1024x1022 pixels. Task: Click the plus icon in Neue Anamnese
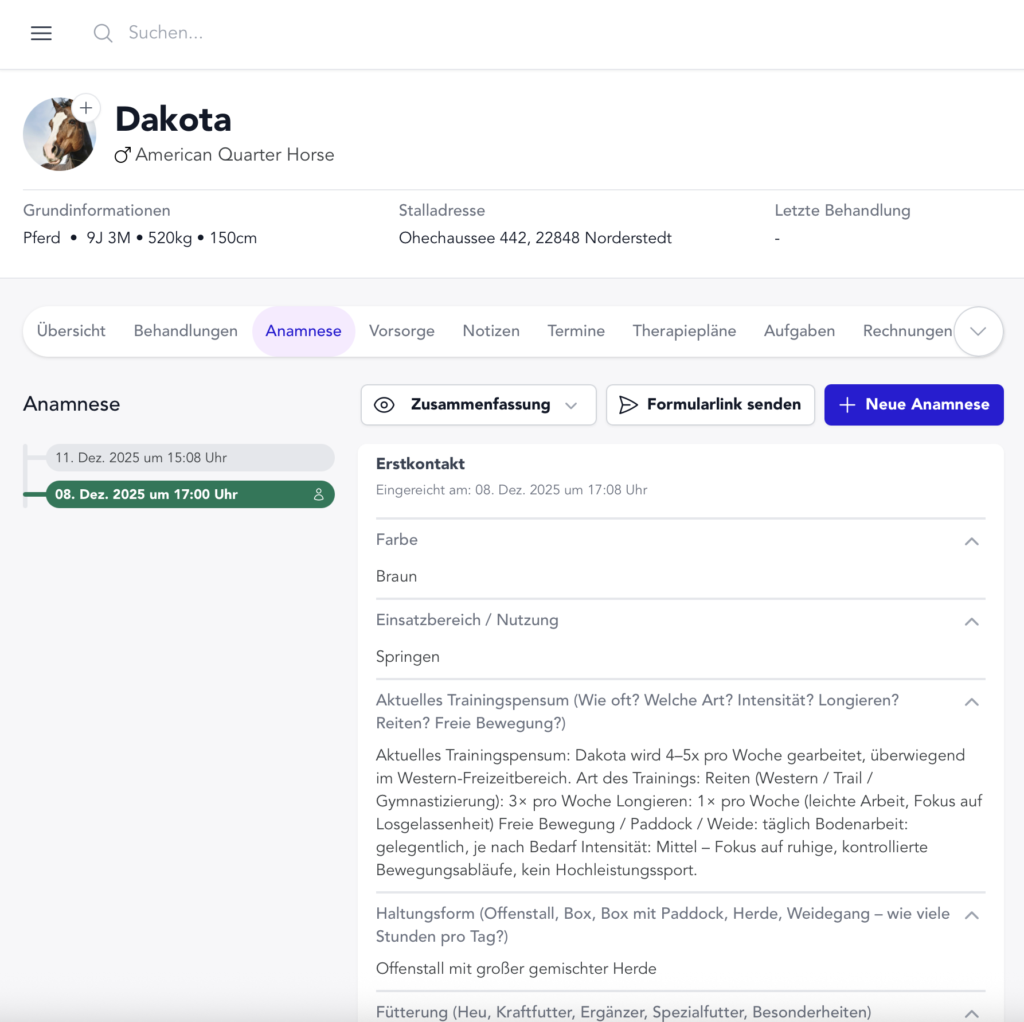[x=846, y=404]
